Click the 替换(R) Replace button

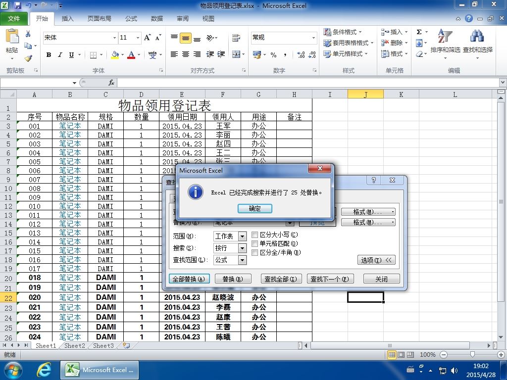pyautogui.click(x=233, y=279)
